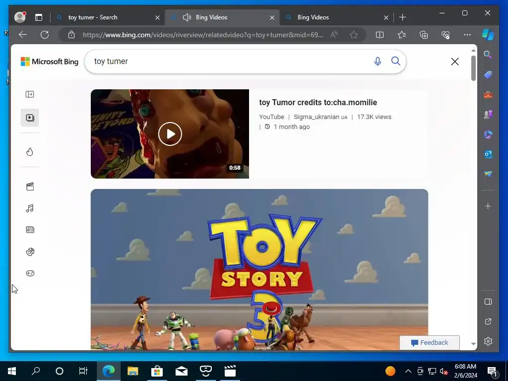Go back with the back arrow
The height and width of the screenshot is (381, 508).
(x=23, y=35)
